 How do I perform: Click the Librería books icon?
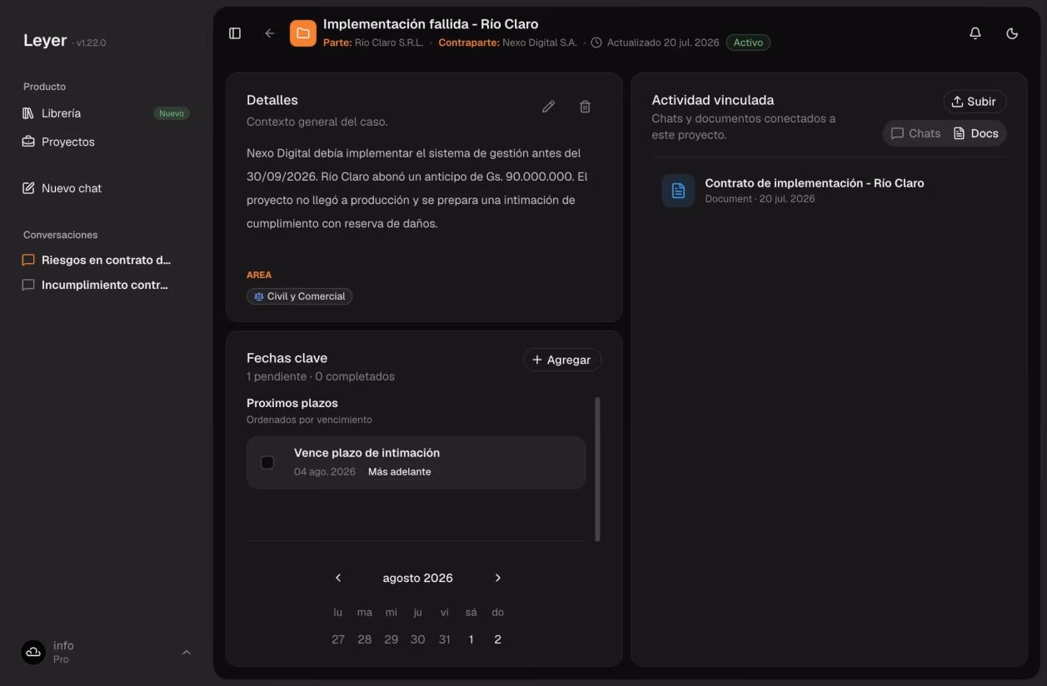pyautogui.click(x=28, y=113)
